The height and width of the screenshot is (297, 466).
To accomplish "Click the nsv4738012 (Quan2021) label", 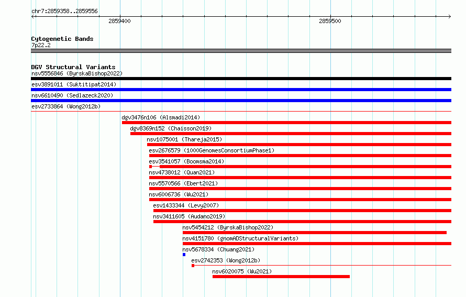I will tap(182, 172).
